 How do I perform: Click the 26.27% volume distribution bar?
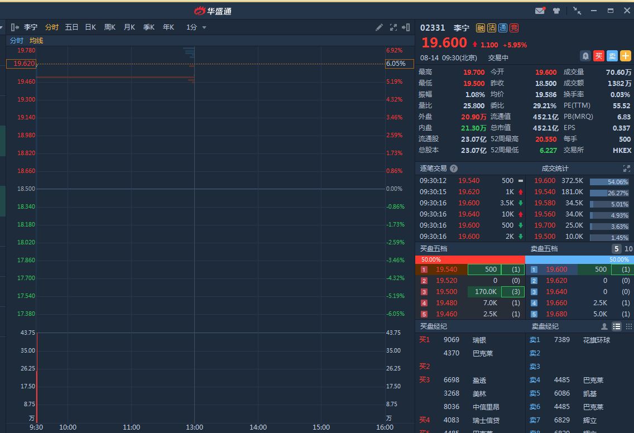click(x=609, y=193)
